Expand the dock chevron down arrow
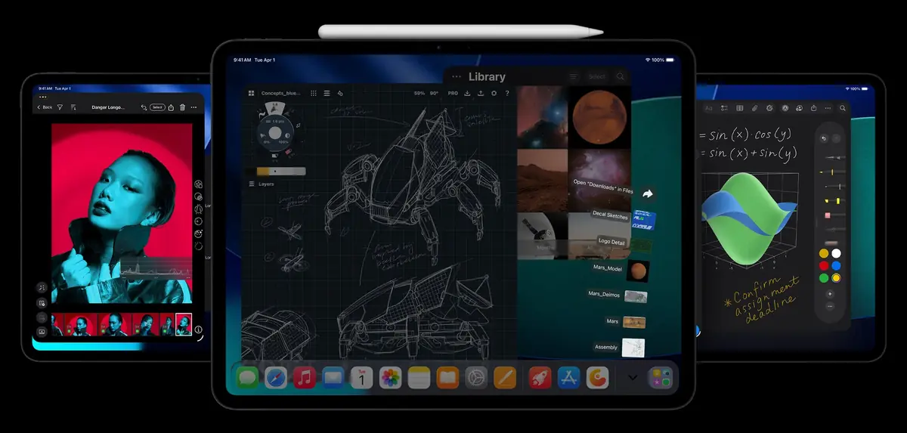The width and height of the screenshot is (907, 433). click(633, 377)
